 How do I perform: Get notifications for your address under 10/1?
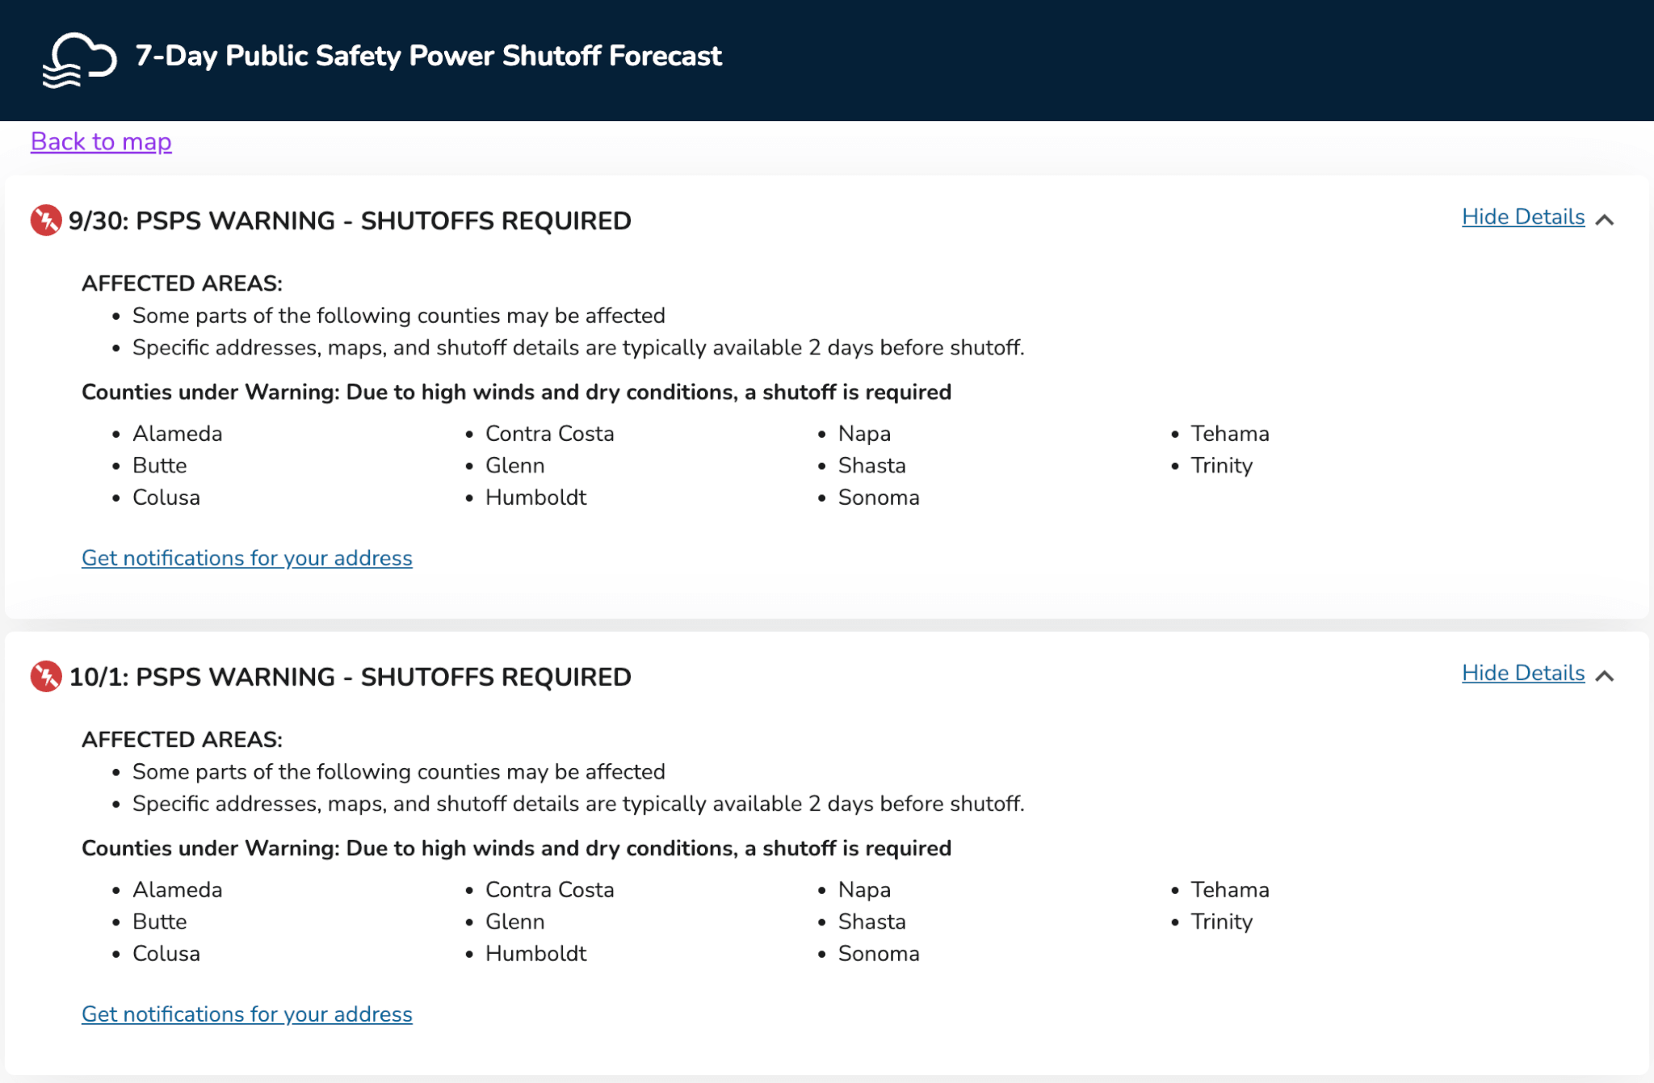pos(247,1014)
